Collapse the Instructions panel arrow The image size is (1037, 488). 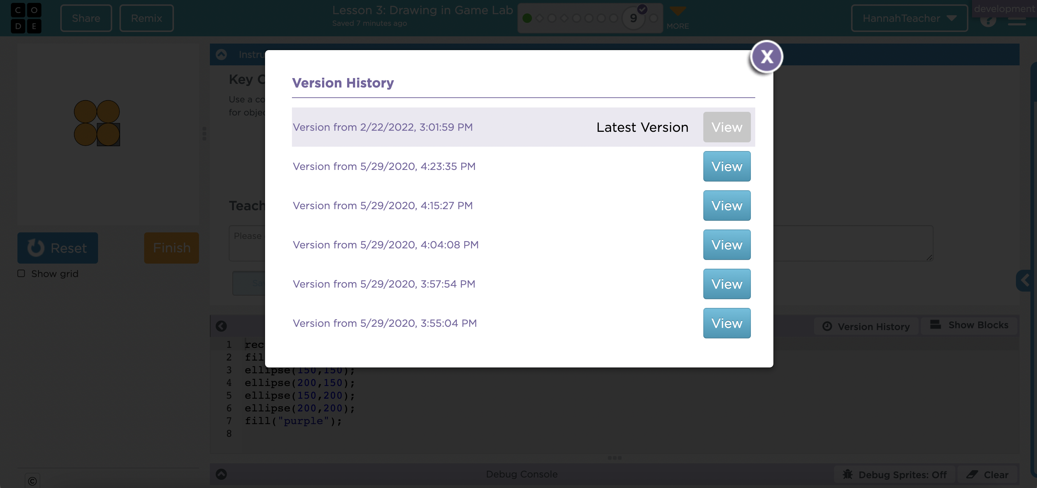[221, 54]
